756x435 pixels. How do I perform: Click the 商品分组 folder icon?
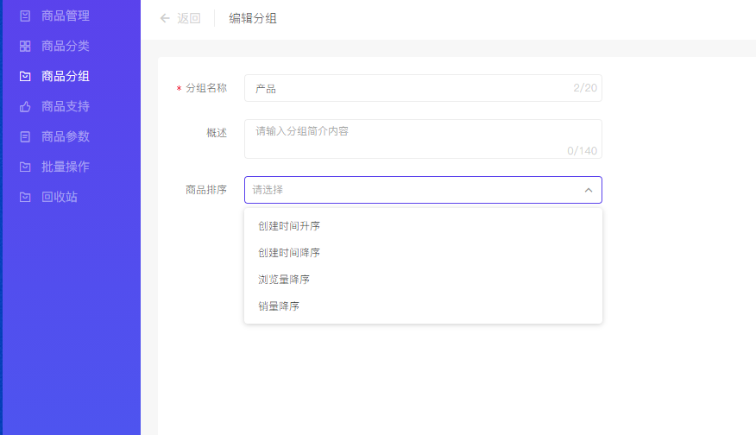pos(25,76)
